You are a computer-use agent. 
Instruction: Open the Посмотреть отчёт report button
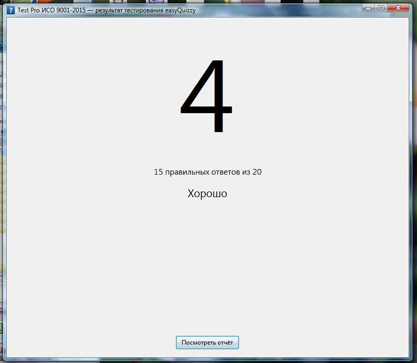[207, 343]
